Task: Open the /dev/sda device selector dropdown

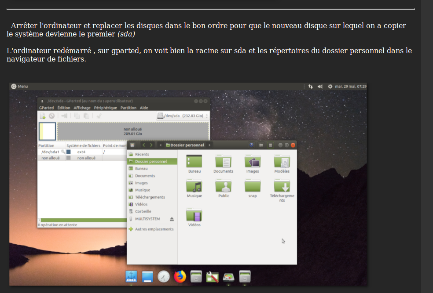Action: (x=183, y=116)
